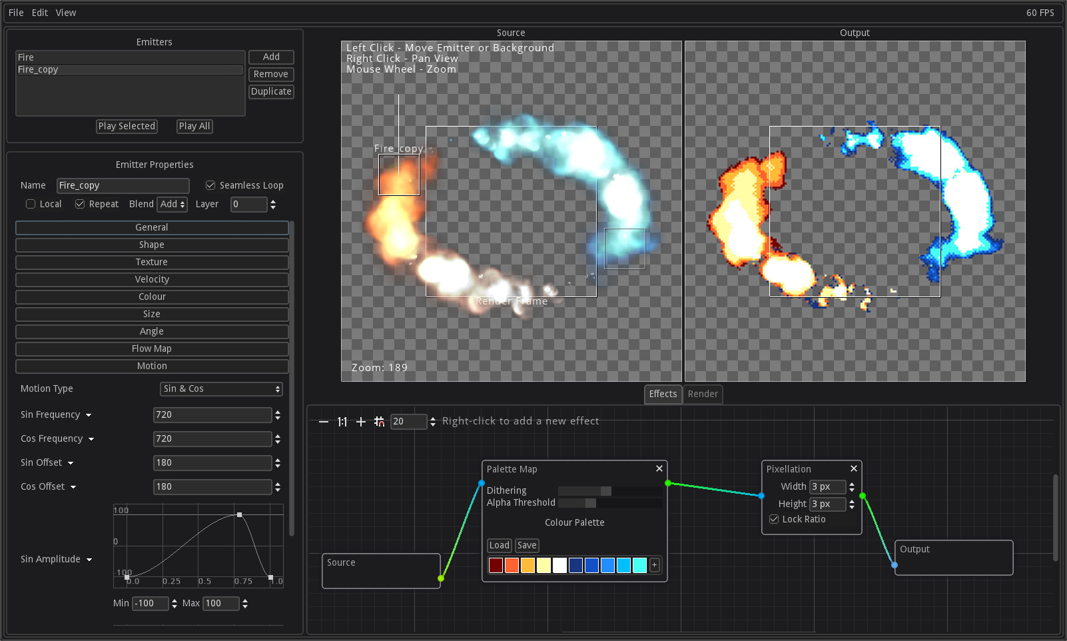This screenshot has width=1067, height=641.
Task: Close the Palette Map effect node
Action: click(659, 468)
